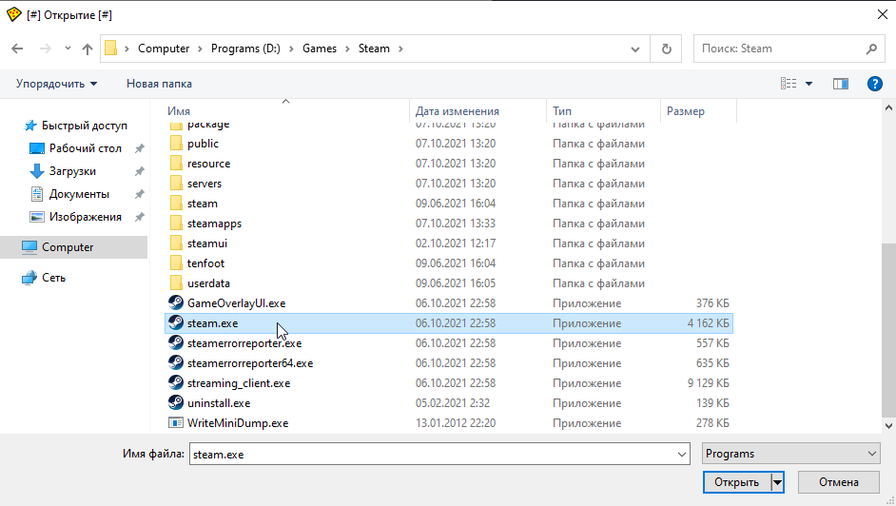Select the servers folder icon
The height and width of the screenshot is (506, 896).
177,183
